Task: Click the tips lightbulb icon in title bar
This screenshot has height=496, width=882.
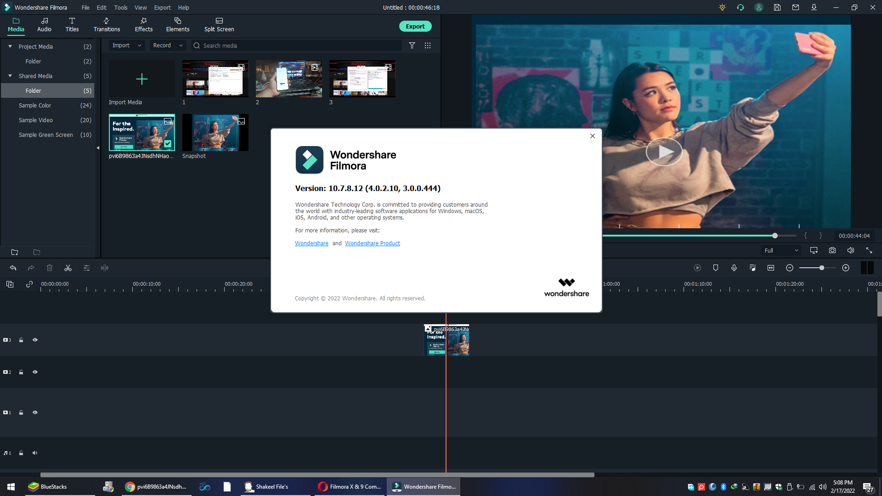Action: 722,7
